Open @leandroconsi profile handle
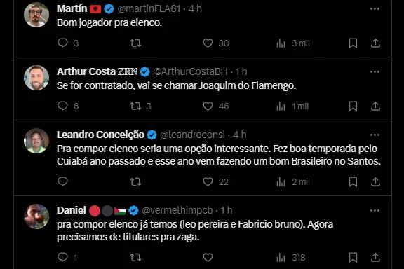 192,134
